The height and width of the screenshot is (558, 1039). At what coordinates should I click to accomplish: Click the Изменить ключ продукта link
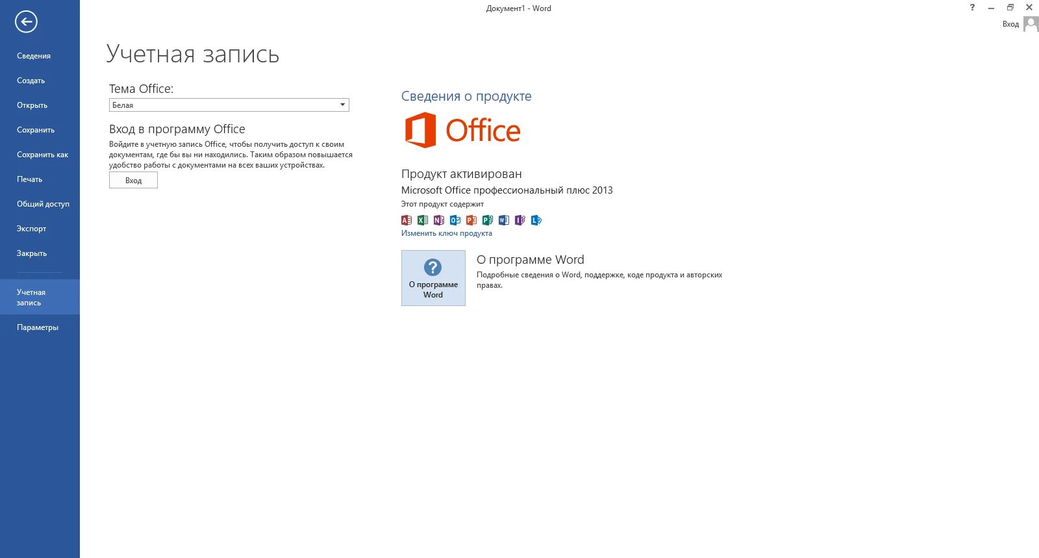click(447, 233)
